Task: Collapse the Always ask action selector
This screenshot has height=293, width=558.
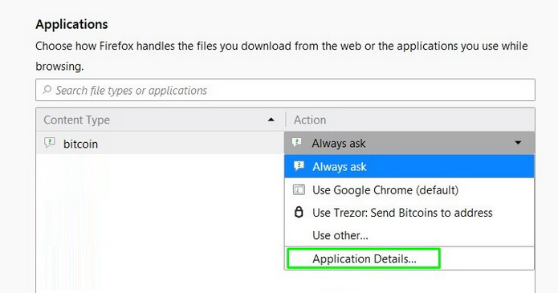Action: (x=409, y=143)
